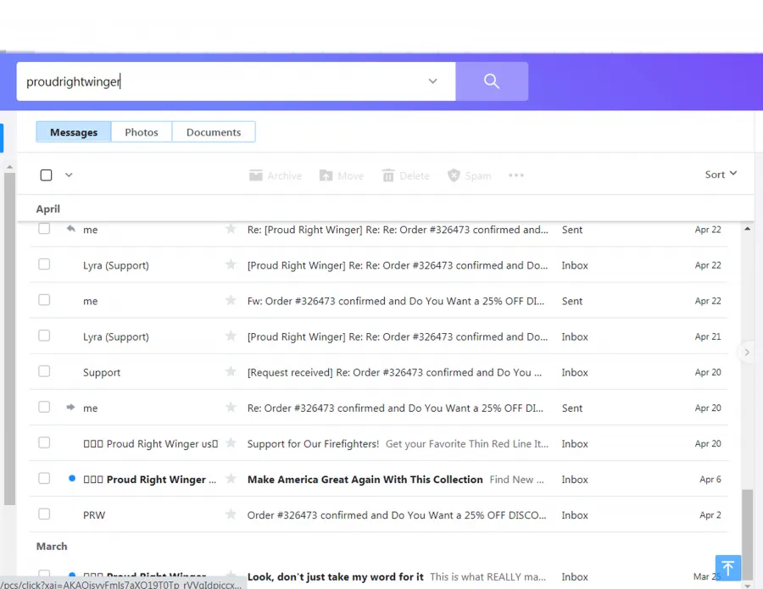763x589 pixels.
Task: Expand the search box options chevron
Action: pos(432,81)
